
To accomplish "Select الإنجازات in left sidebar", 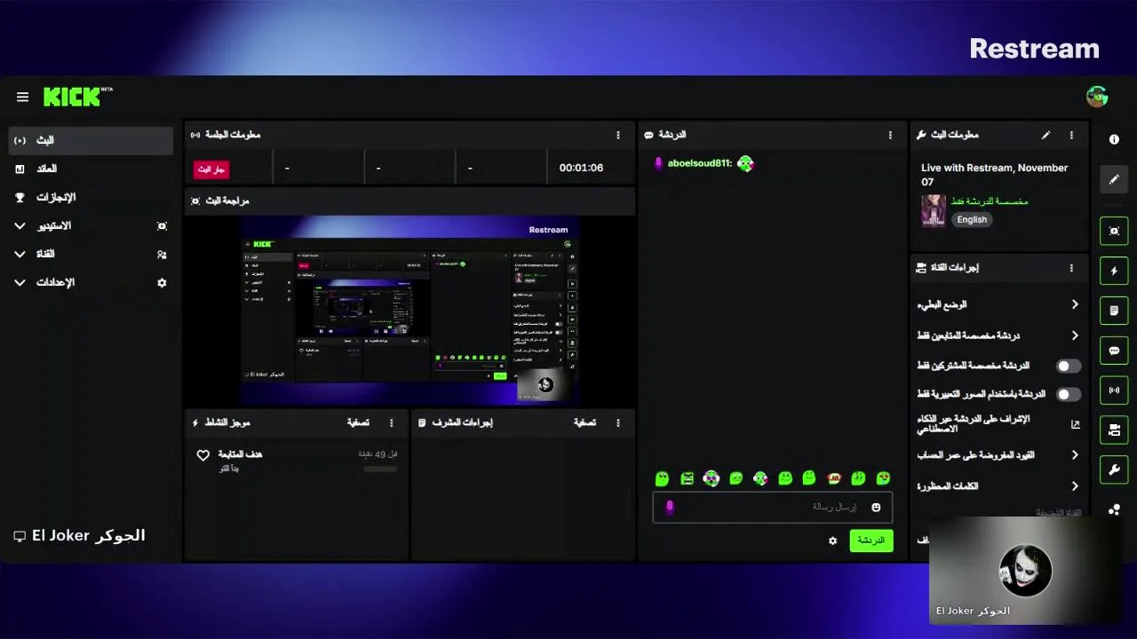I will [x=91, y=197].
